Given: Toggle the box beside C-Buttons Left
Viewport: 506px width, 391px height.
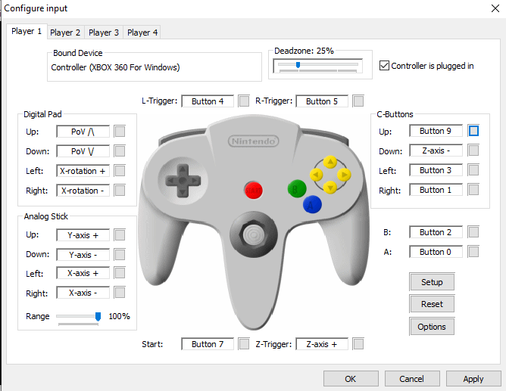Looking at the screenshot, I should pos(473,170).
